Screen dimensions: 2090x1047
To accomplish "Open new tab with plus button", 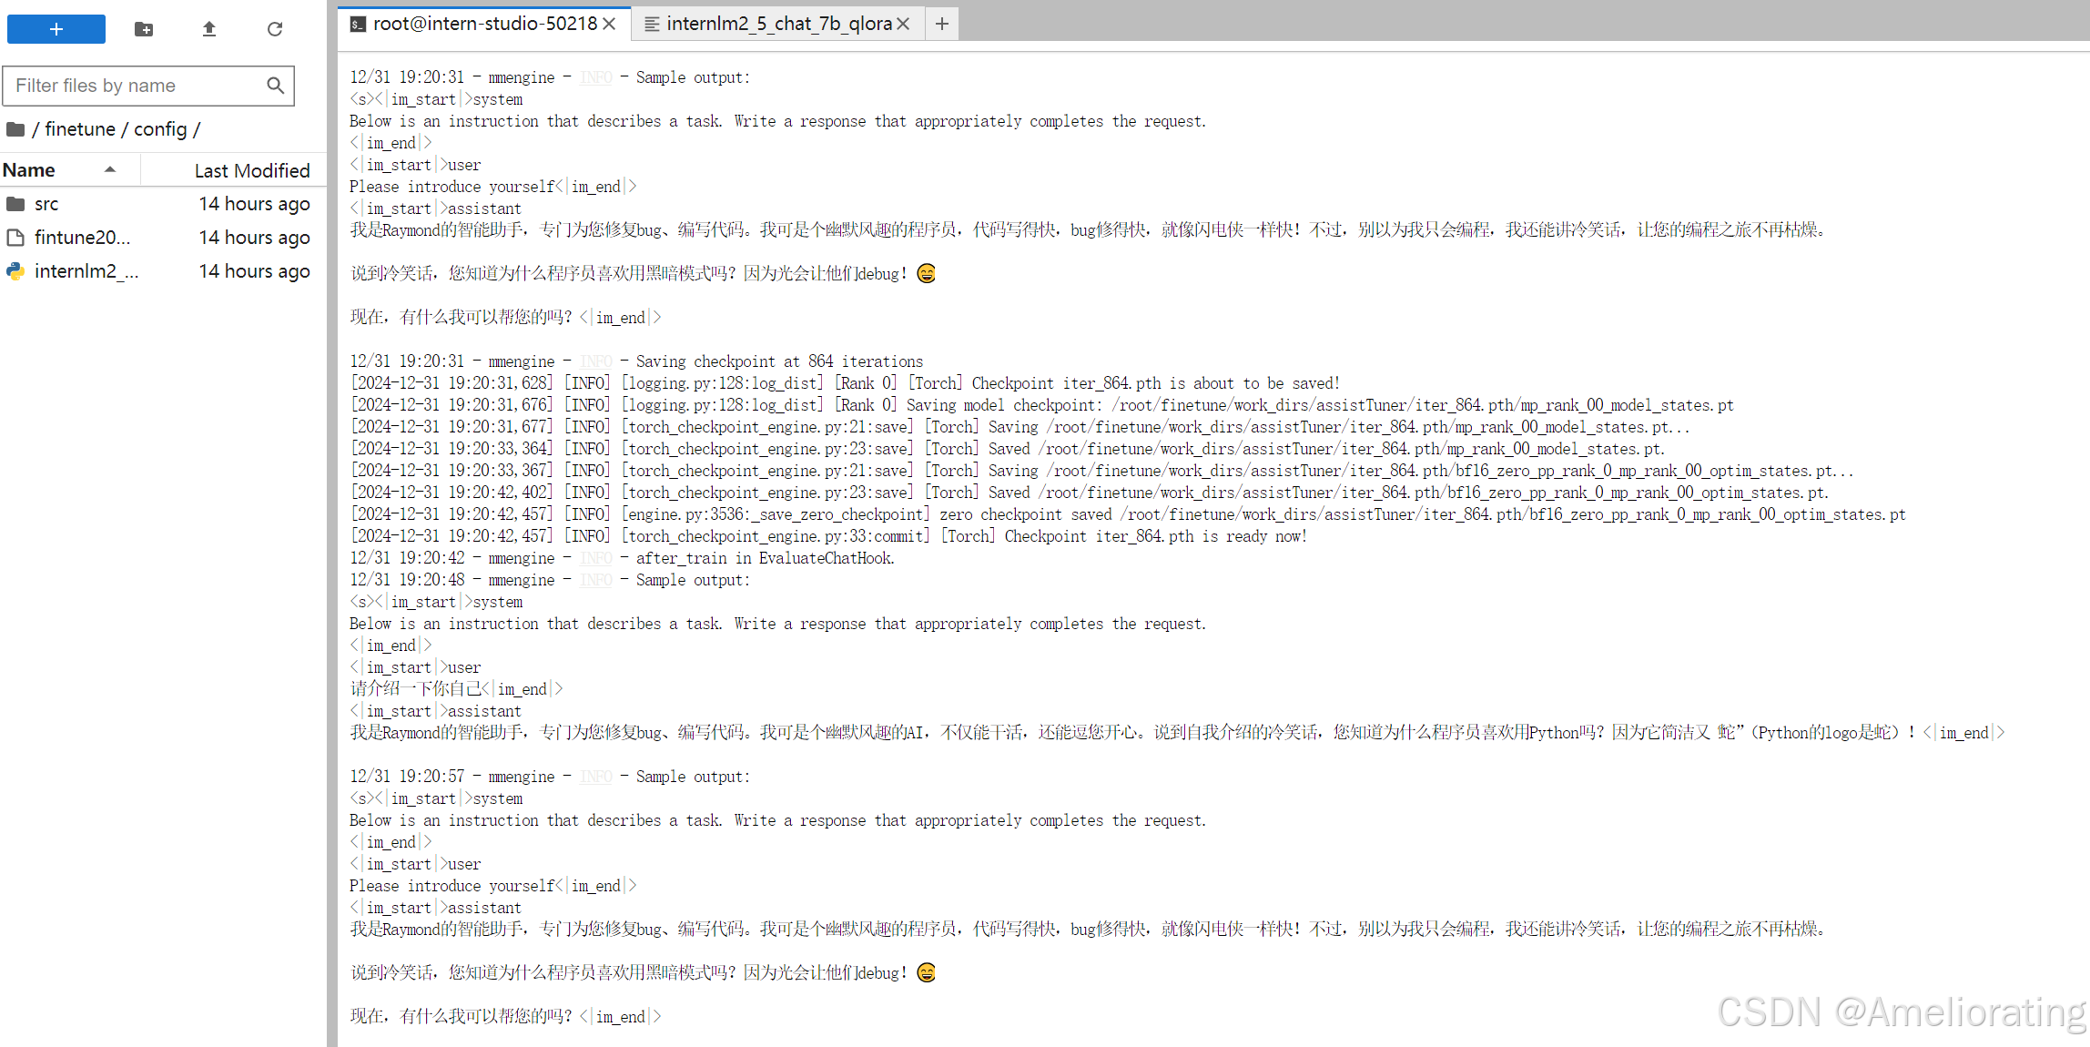I will pos(942,24).
